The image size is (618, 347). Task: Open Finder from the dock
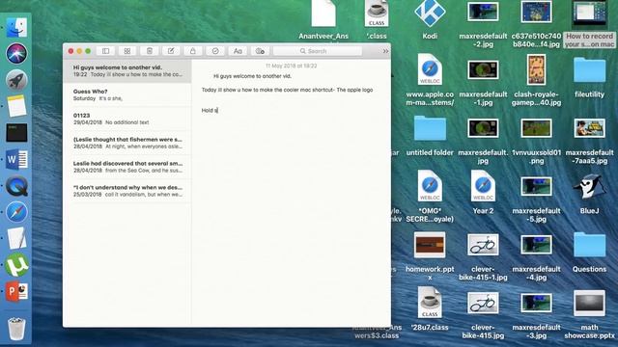click(16, 27)
